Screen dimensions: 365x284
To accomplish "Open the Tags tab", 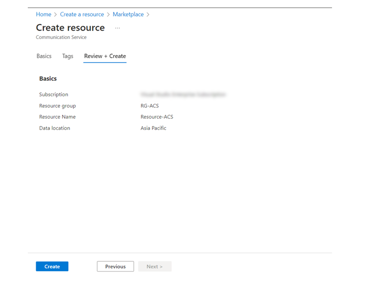I will [x=68, y=56].
